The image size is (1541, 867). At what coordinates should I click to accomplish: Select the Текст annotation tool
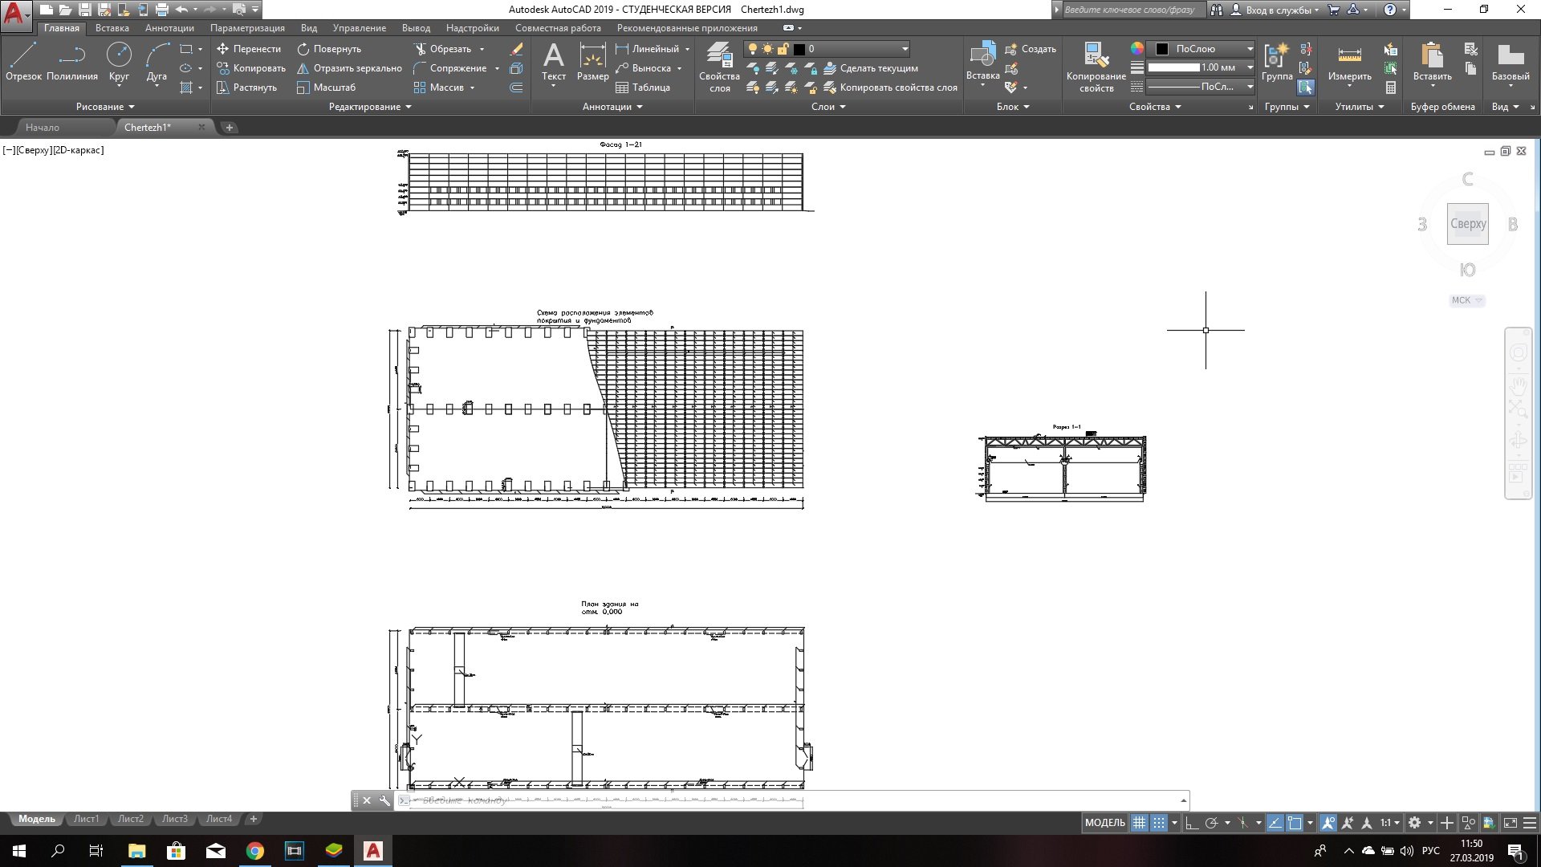coord(553,63)
